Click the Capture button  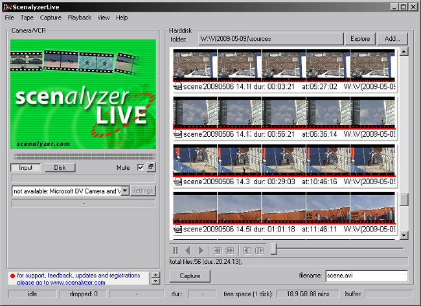(x=190, y=276)
